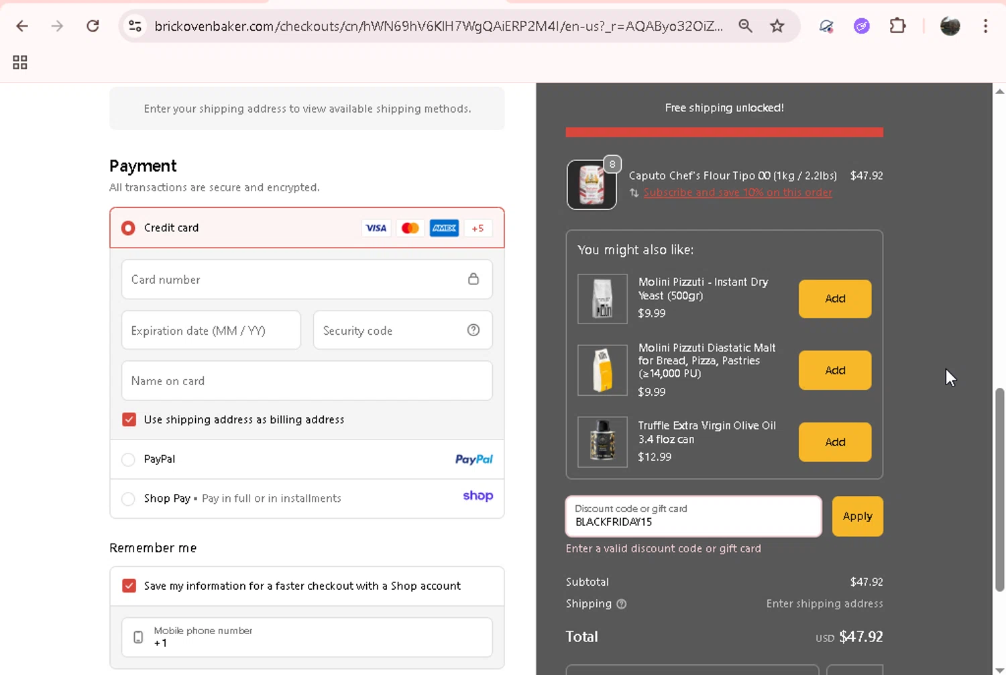The image size is (1006, 675).
Task: Click the Discount code or gift card field
Action: coord(693,517)
